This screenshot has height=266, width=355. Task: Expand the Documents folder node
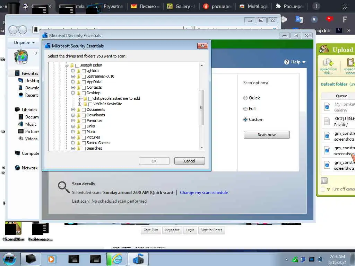coord(73,110)
